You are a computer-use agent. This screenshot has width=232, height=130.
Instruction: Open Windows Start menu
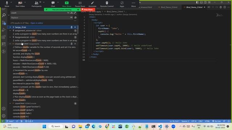tap(44, 126)
